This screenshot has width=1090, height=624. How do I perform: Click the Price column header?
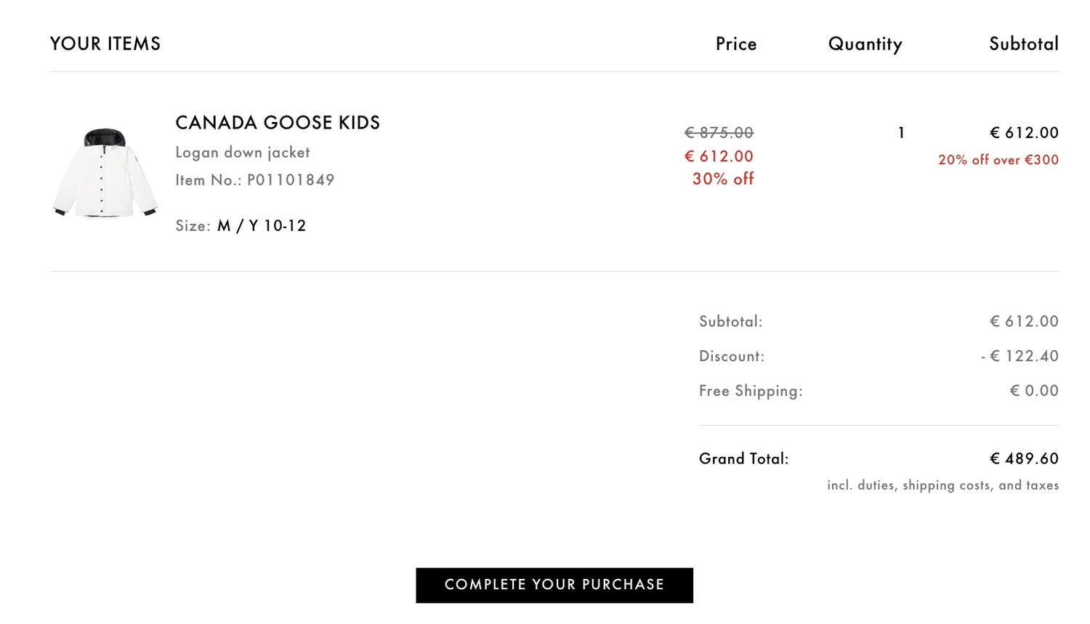(x=736, y=44)
